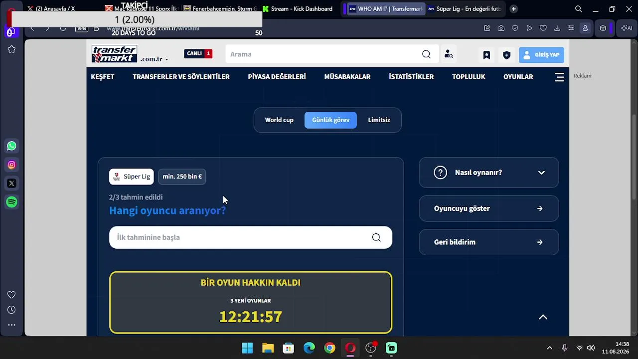Screen dimensions: 638x359
Task: Open the Transfermarkt logo homepage
Action: click(x=114, y=54)
